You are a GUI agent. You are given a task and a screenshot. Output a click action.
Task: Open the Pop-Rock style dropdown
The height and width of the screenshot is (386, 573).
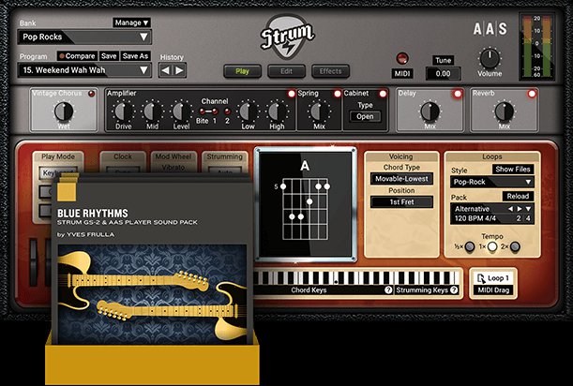coord(491,182)
